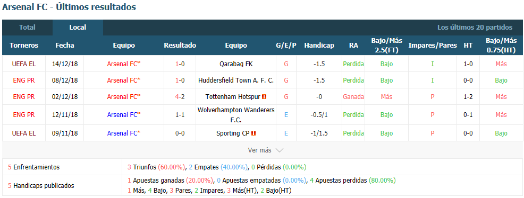Click the Torneos column header
This screenshot has width=524, height=198.
click(24, 46)
